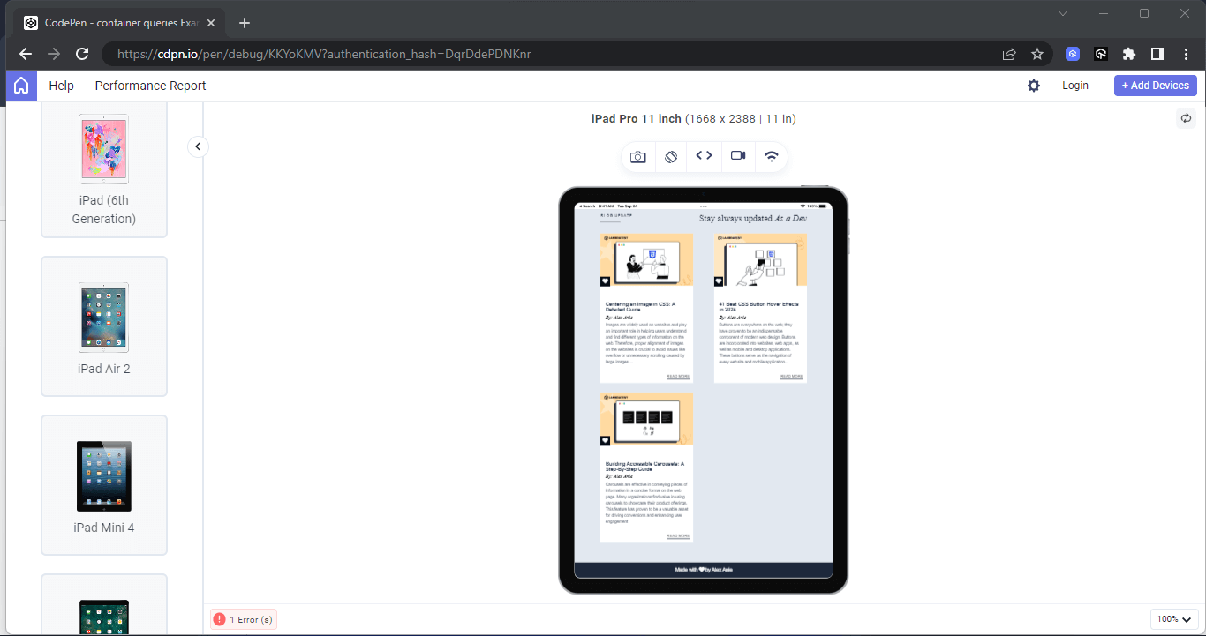Image resolution: width=1206 pixels, height=636 pixels.
Task: Rotate the device orientation
Action: [x=671, y=156]
